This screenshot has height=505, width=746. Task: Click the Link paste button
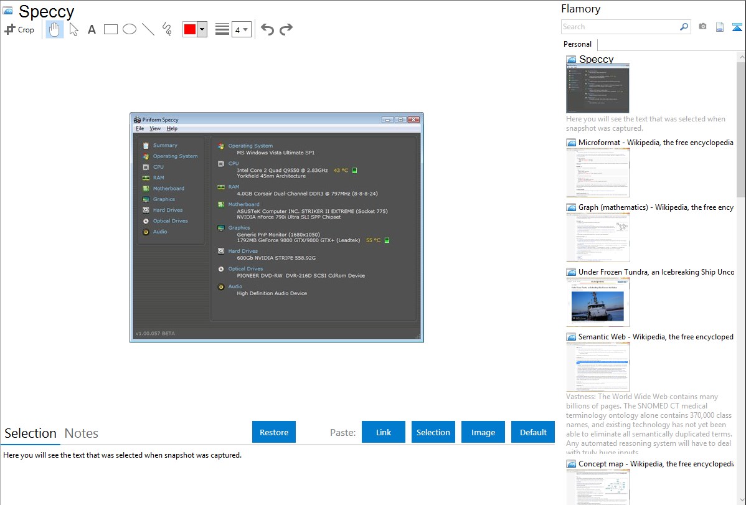[384, 432]
